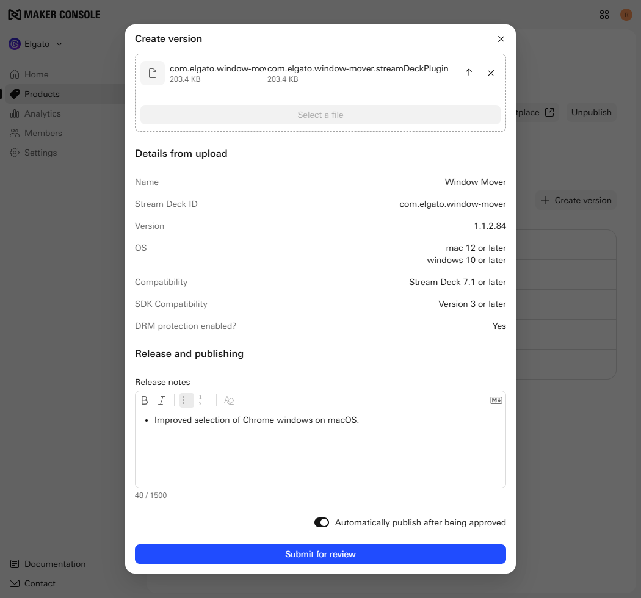
Task: Toggle italic formatting in release notes
Action: pos(162,400)
